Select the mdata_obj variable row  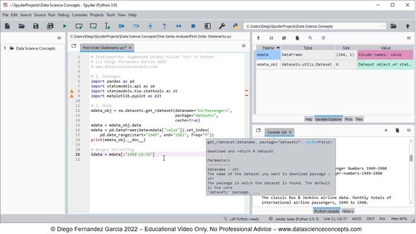(x=335, y=64)
